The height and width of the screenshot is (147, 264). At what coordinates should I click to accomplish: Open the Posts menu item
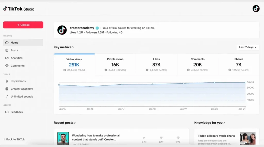pos(23,50)
